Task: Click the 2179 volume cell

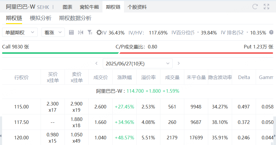Action: 172,138
